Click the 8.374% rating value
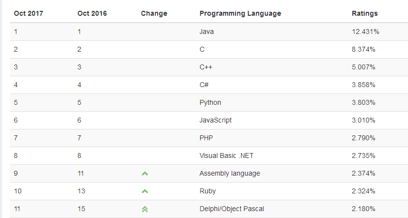The height and width of the screenshot is (218, 408). pyautogui.click(x=364, y=49)
